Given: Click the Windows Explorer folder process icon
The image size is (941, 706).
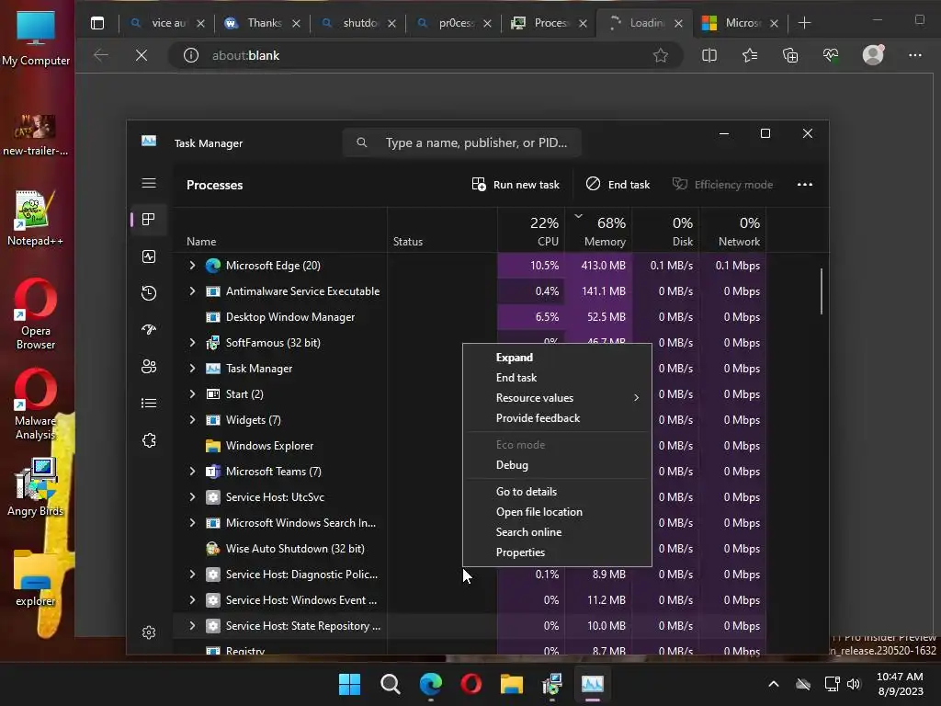Looking at the screenshot, I should [x=213, y=446].
